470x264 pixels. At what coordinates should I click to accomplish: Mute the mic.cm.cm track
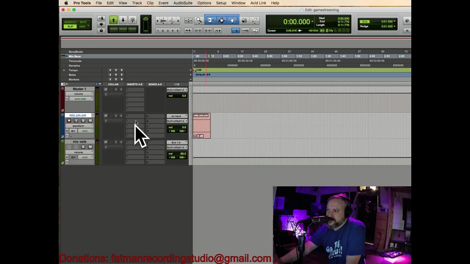(90, 121)
